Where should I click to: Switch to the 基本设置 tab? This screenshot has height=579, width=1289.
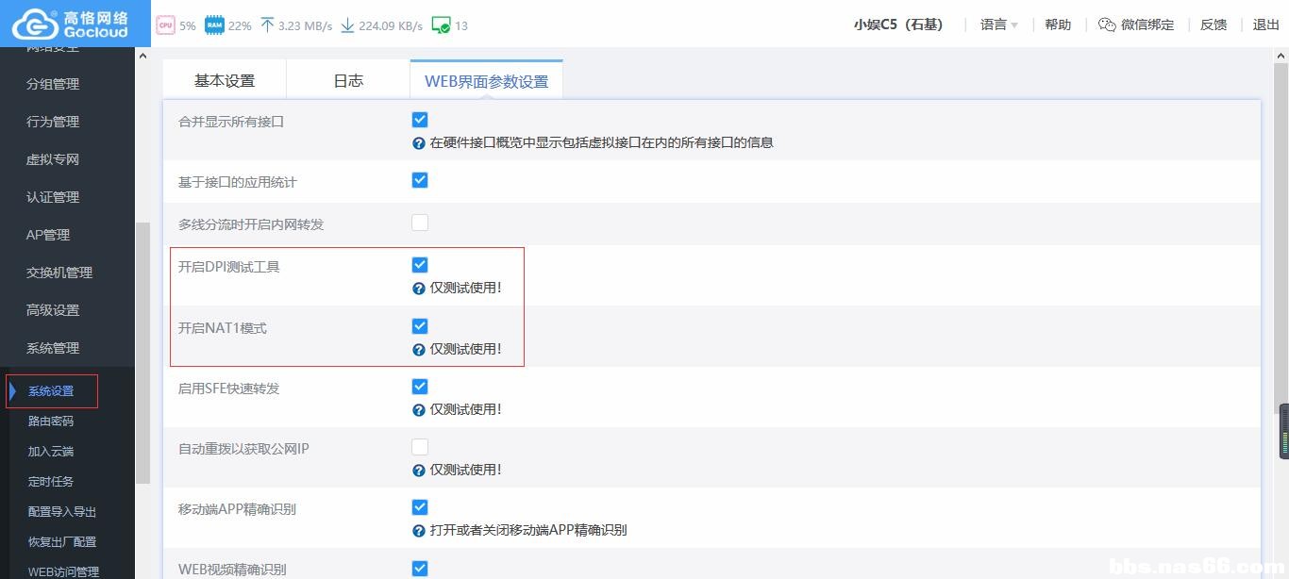(x=225, y=80)
